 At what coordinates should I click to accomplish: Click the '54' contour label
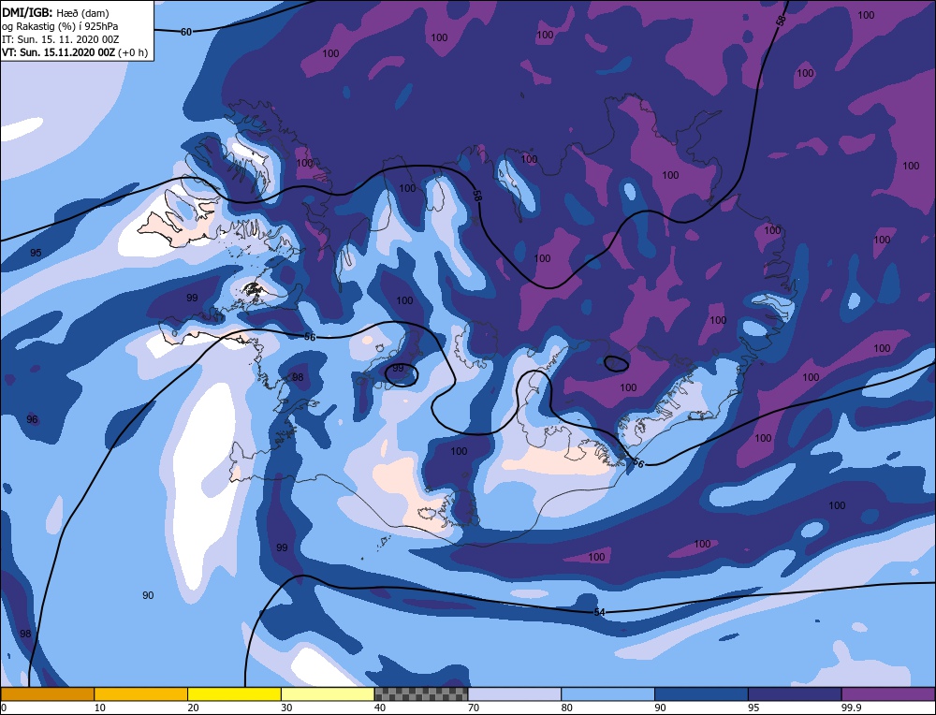(x=599, y=612)
